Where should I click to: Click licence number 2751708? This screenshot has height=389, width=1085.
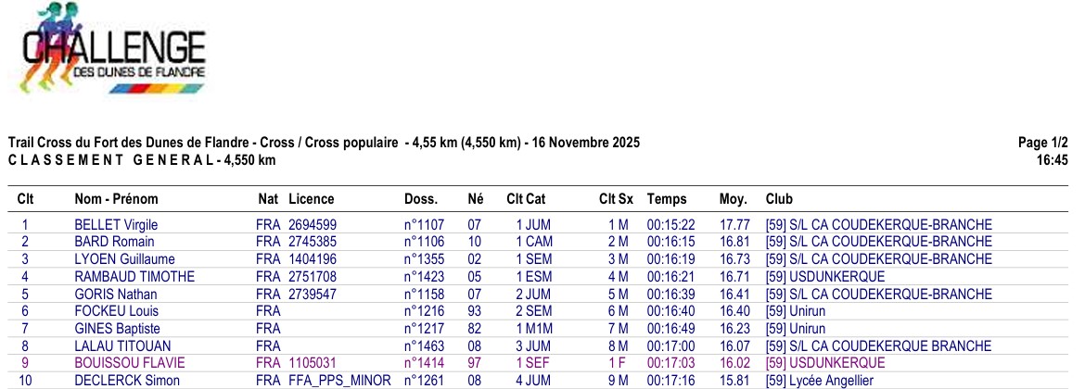click(313, 276)
